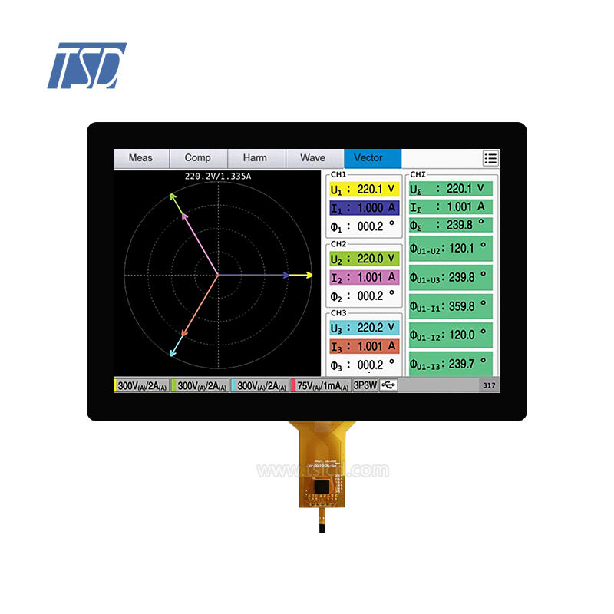Open cyan-marked 300V/2A range setting

(x=259, y=386)
